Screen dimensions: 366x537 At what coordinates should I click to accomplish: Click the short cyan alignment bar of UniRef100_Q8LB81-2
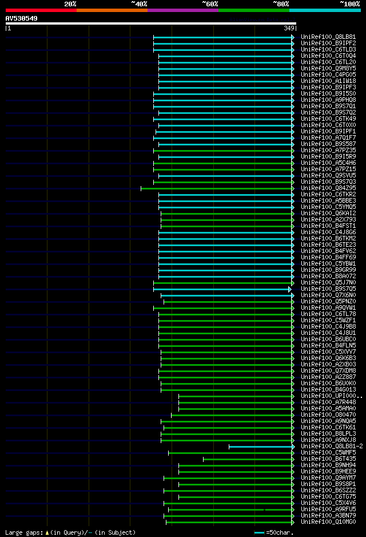coord(261,447)
